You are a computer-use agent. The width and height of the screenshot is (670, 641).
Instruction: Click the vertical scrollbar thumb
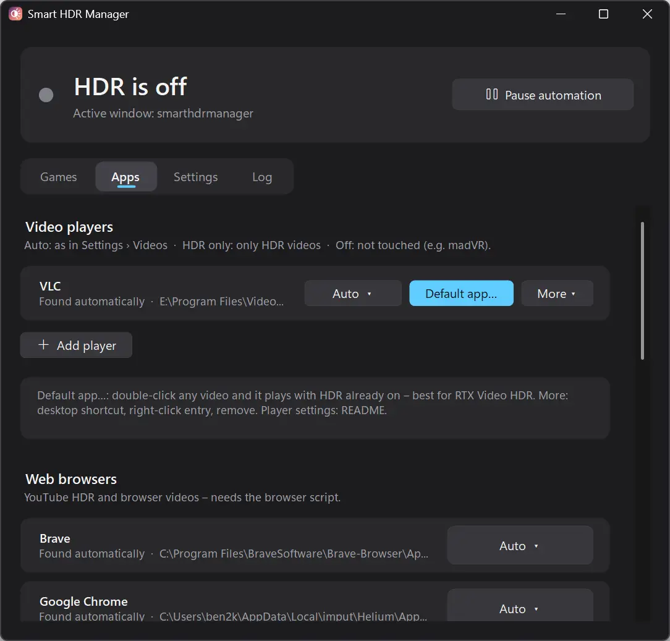(x=642, y=291)
